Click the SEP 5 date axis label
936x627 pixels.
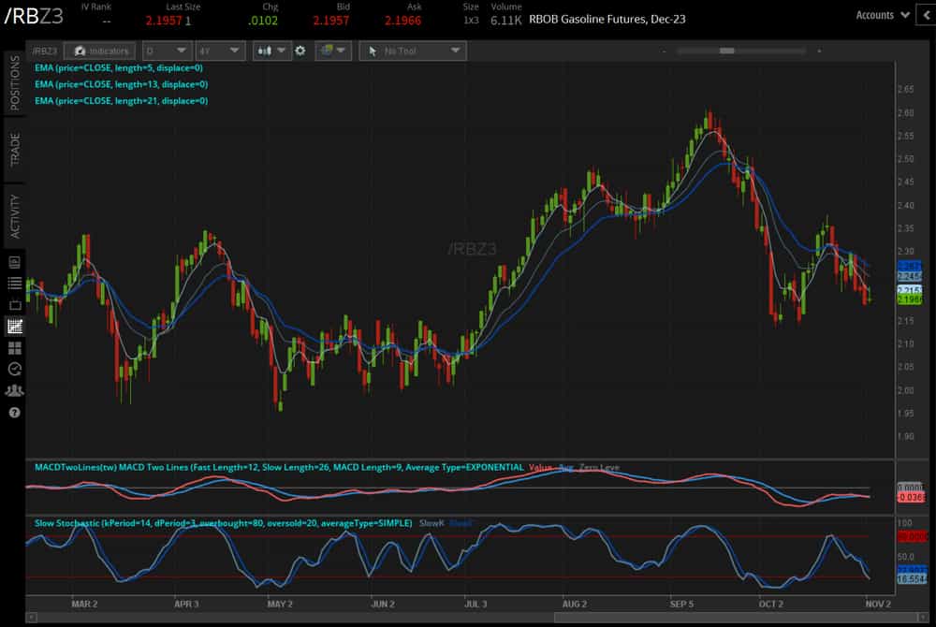pos(681,605)
